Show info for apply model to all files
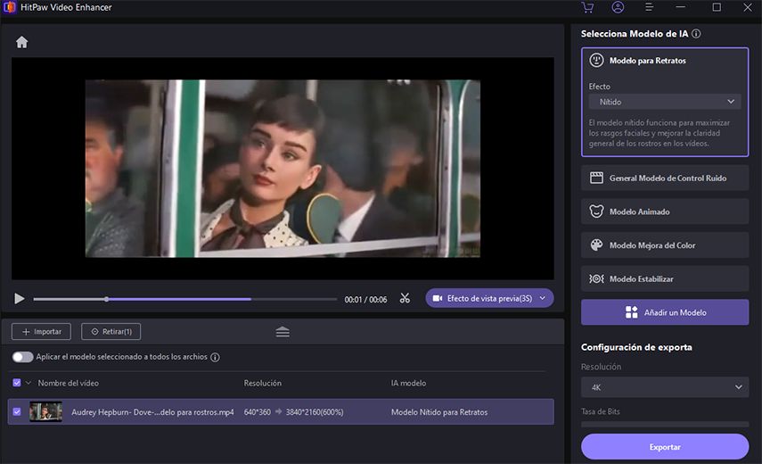The width and height of the screenshot is (762, 464). [215, 358]
